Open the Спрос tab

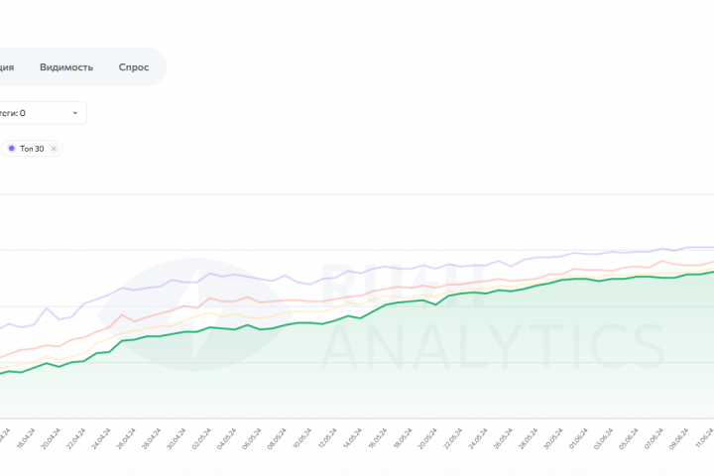tap(134, 67)
